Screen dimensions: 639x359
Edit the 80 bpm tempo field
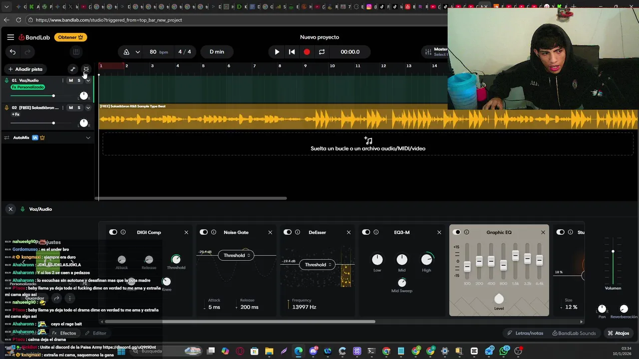click(x=158, y=52)
